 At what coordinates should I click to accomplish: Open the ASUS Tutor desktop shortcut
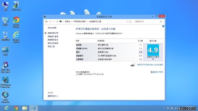pyautogui.click(x=16, y=6)
